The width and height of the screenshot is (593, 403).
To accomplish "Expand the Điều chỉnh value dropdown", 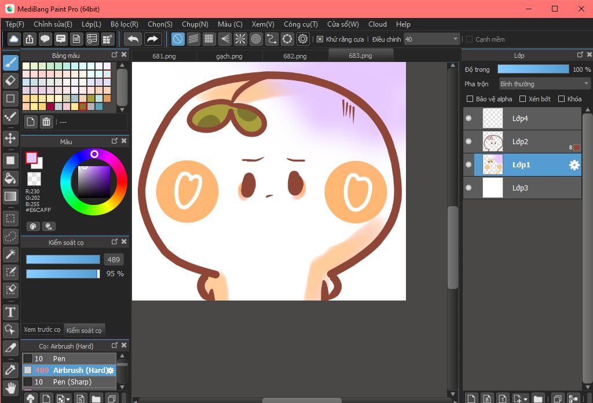I will 455,39.
